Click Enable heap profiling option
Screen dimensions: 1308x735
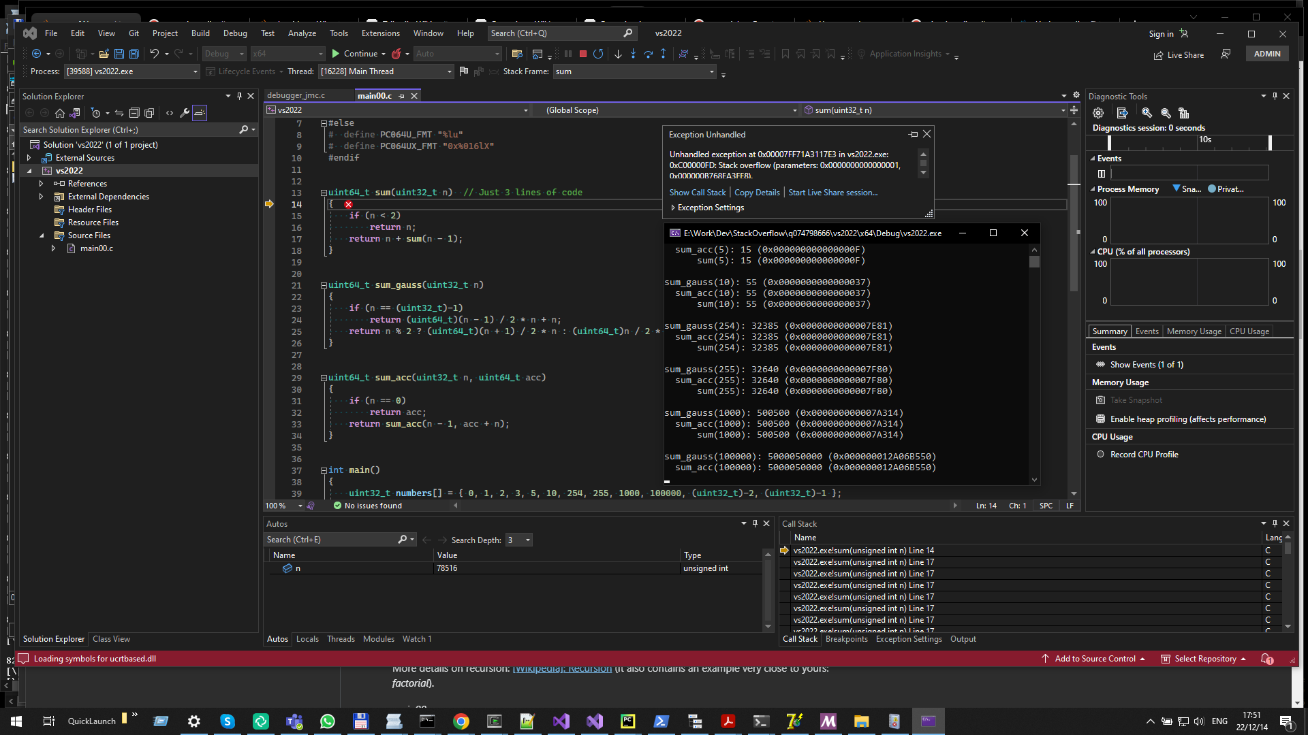point(1187,419)
